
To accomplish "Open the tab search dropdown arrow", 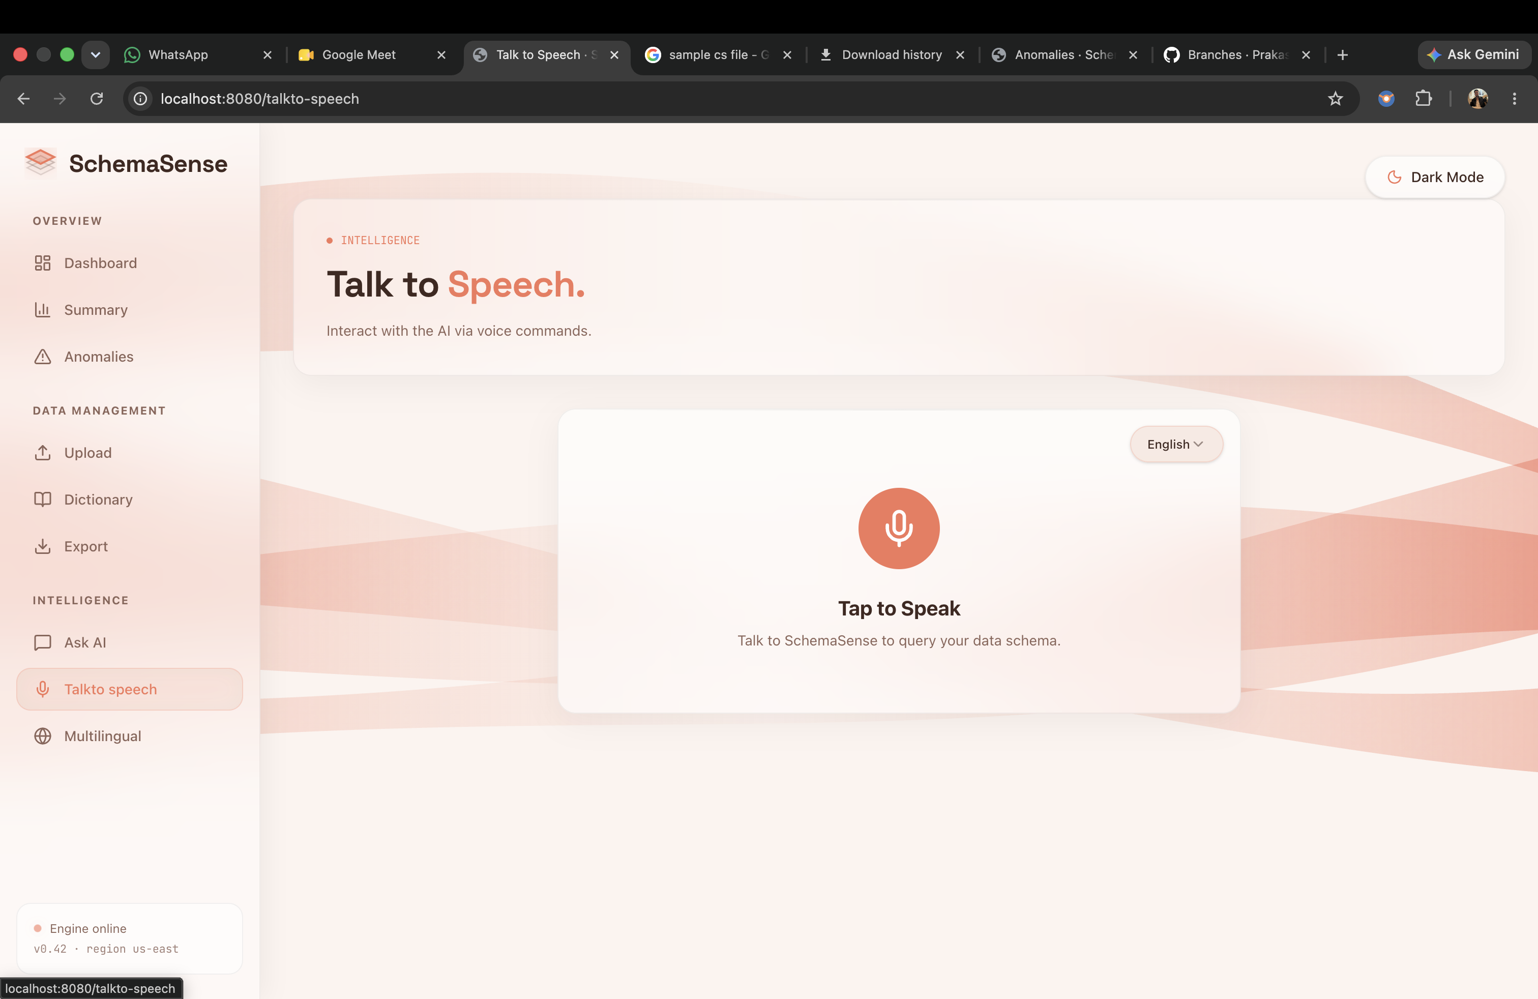I will coord(96,54).
